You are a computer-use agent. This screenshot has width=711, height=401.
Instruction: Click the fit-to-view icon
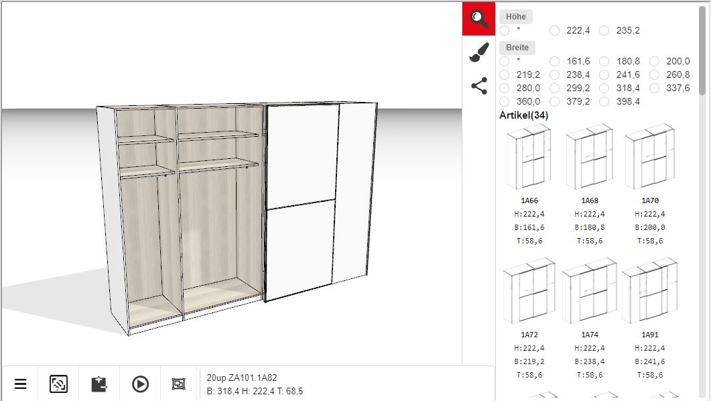(58, 384)
